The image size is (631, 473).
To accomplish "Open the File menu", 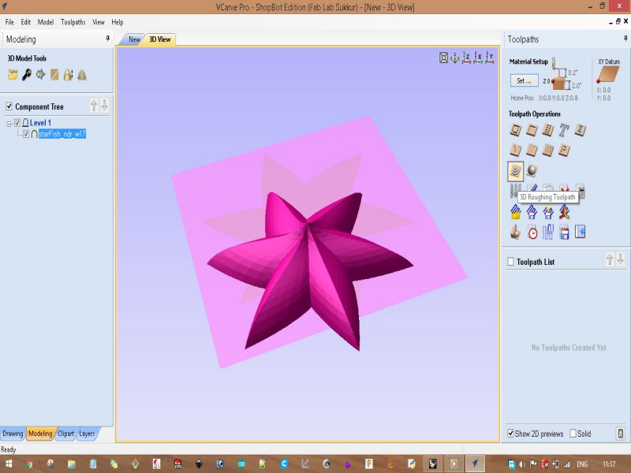I will point(9,22).
